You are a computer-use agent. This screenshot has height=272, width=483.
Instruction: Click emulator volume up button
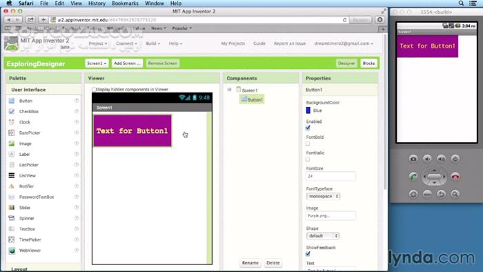pyautogui.click(x=441, y=159)
